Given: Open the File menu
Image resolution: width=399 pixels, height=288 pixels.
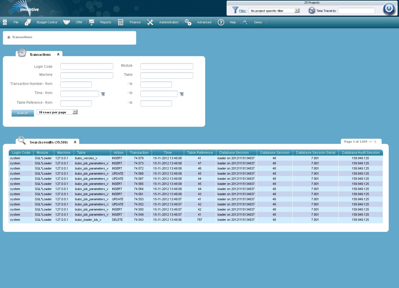Looking at the screenshot, I should tap(16, 22).
